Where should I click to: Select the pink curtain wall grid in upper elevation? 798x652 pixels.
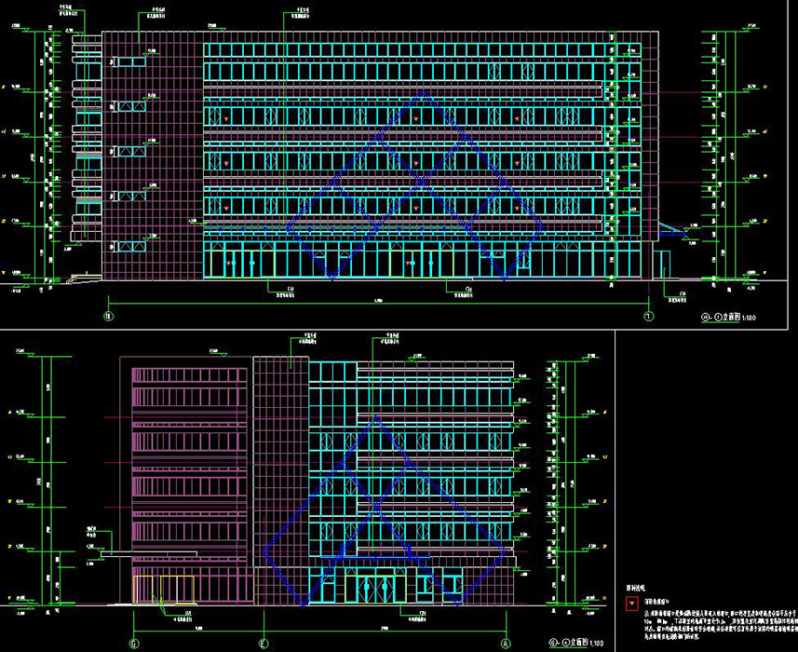pyautogui.click(x=149, y=154)
